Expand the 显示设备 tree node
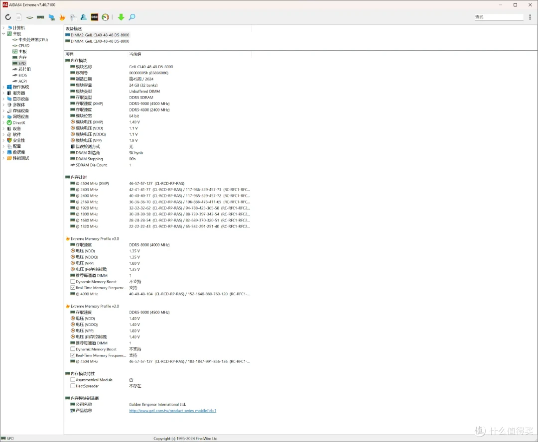The height and width of the screenshot is (442, 538). (3, 99)
